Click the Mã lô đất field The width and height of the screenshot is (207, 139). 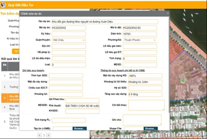coord(140,28)
